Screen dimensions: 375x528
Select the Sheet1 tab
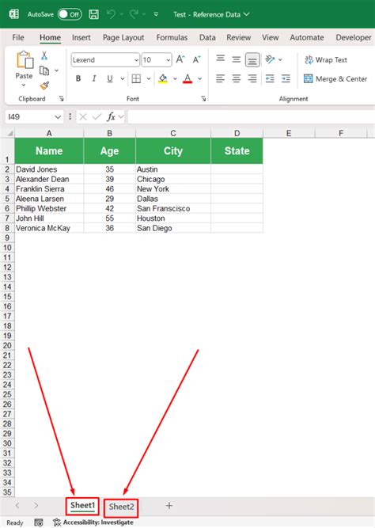pyautogui.click(x=82, y=506)
